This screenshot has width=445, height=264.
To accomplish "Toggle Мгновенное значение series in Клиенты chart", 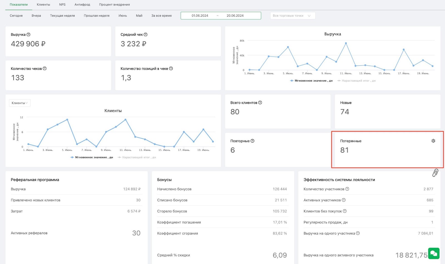I will point(92,157).
